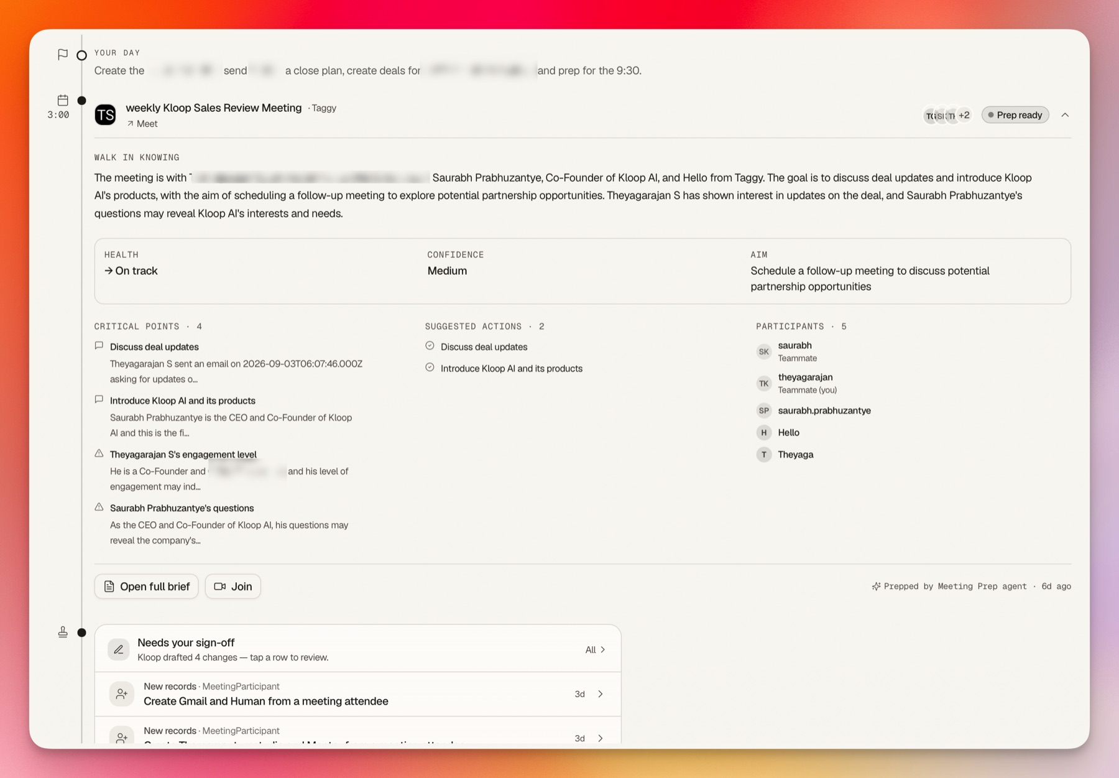Click the 3:00 meeting time label

click(x=58, y=115)
